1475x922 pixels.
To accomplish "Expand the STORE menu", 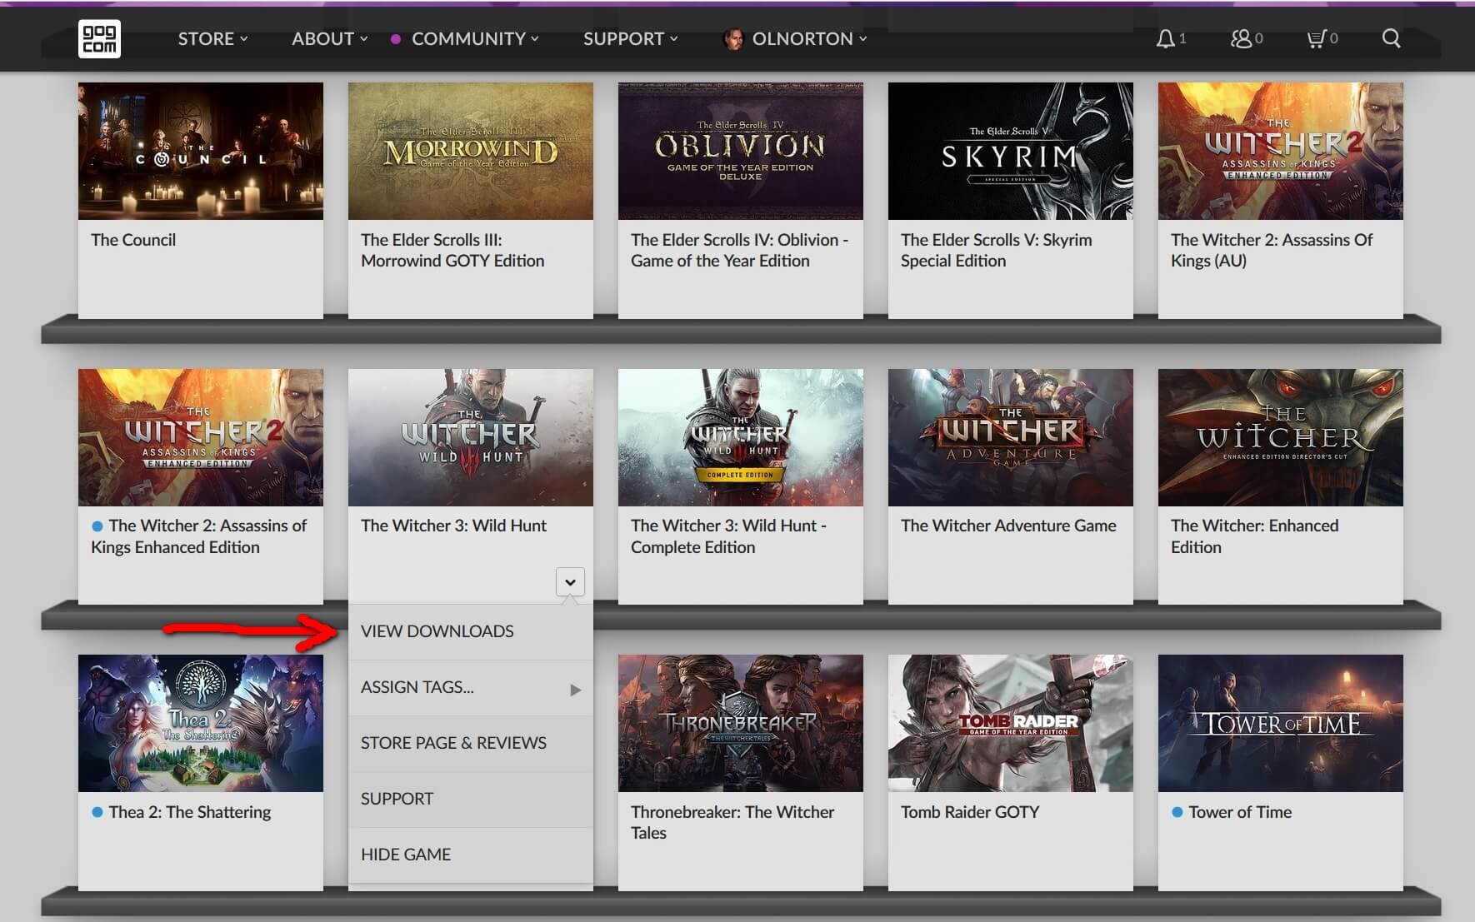I will coord(212,38).
